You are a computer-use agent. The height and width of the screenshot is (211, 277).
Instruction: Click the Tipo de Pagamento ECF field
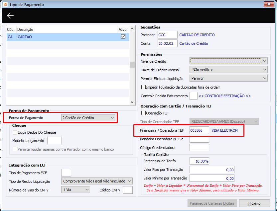(x=66, y=173)
